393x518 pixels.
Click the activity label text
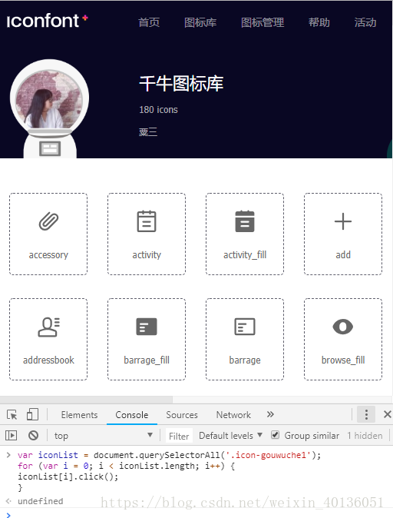tap(147, 254)
